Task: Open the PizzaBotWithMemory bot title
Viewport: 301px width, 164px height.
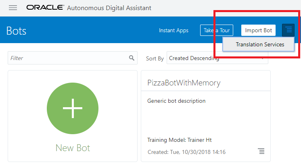Action: [x=184, y=83]
